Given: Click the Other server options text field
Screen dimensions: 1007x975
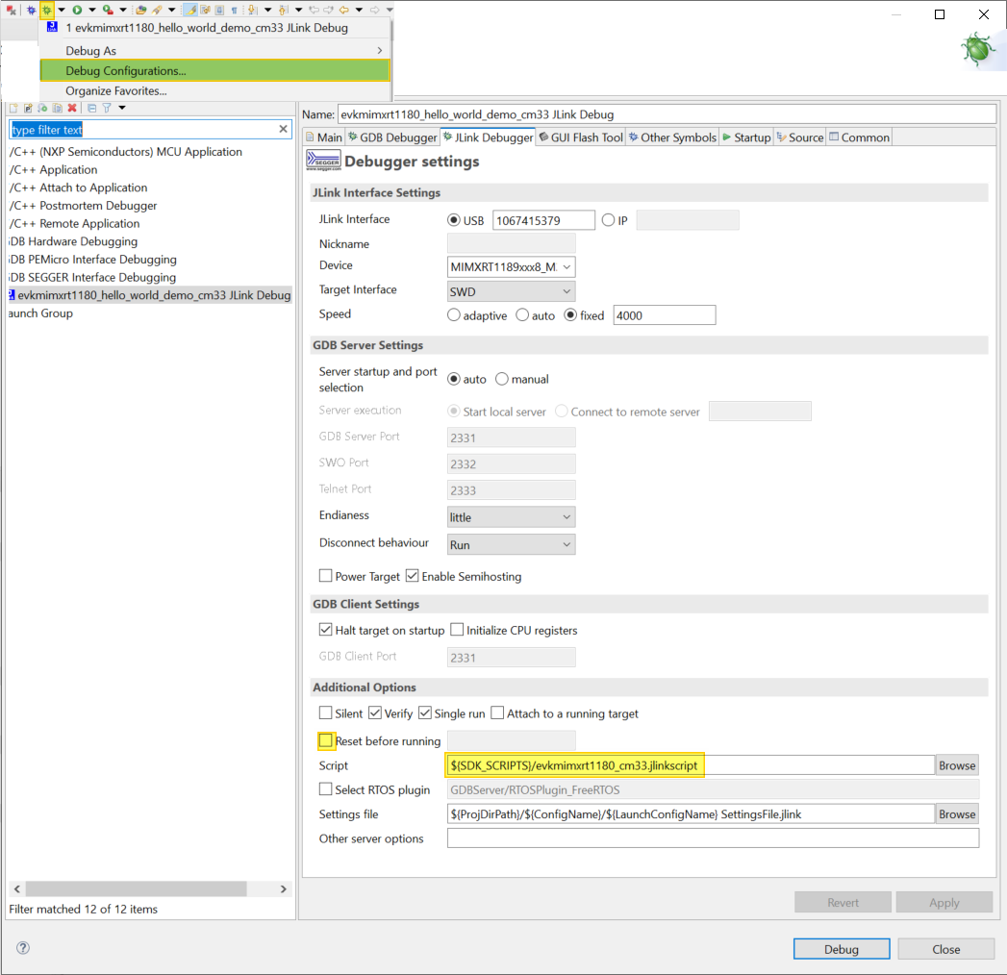Looking at the screenshot, I should pyautogui.click(x=713, y=838).
